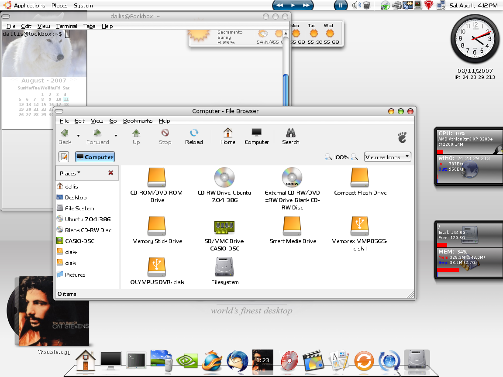503x377 pixels.
Task: Click the GNOME foot throbber icon
Action: (402, 137)
